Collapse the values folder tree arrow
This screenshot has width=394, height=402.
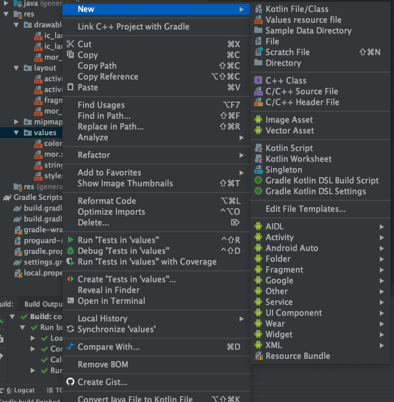point(16,132)
